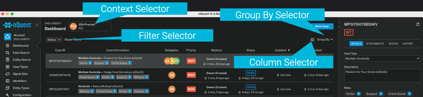Switch to the HISTORY tab
This screenshot has width=423, height=97.
(x=408, y=44)
